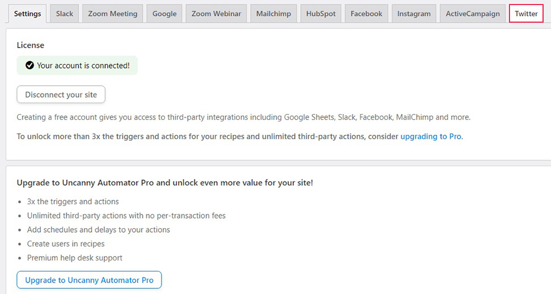
Task: Open the Zoom Meeting tab
Action: click(113, 14)
